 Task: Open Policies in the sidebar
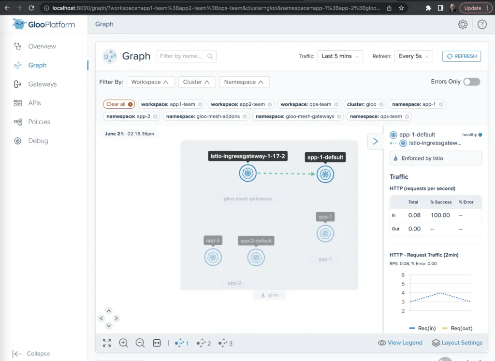coord(39,122)
